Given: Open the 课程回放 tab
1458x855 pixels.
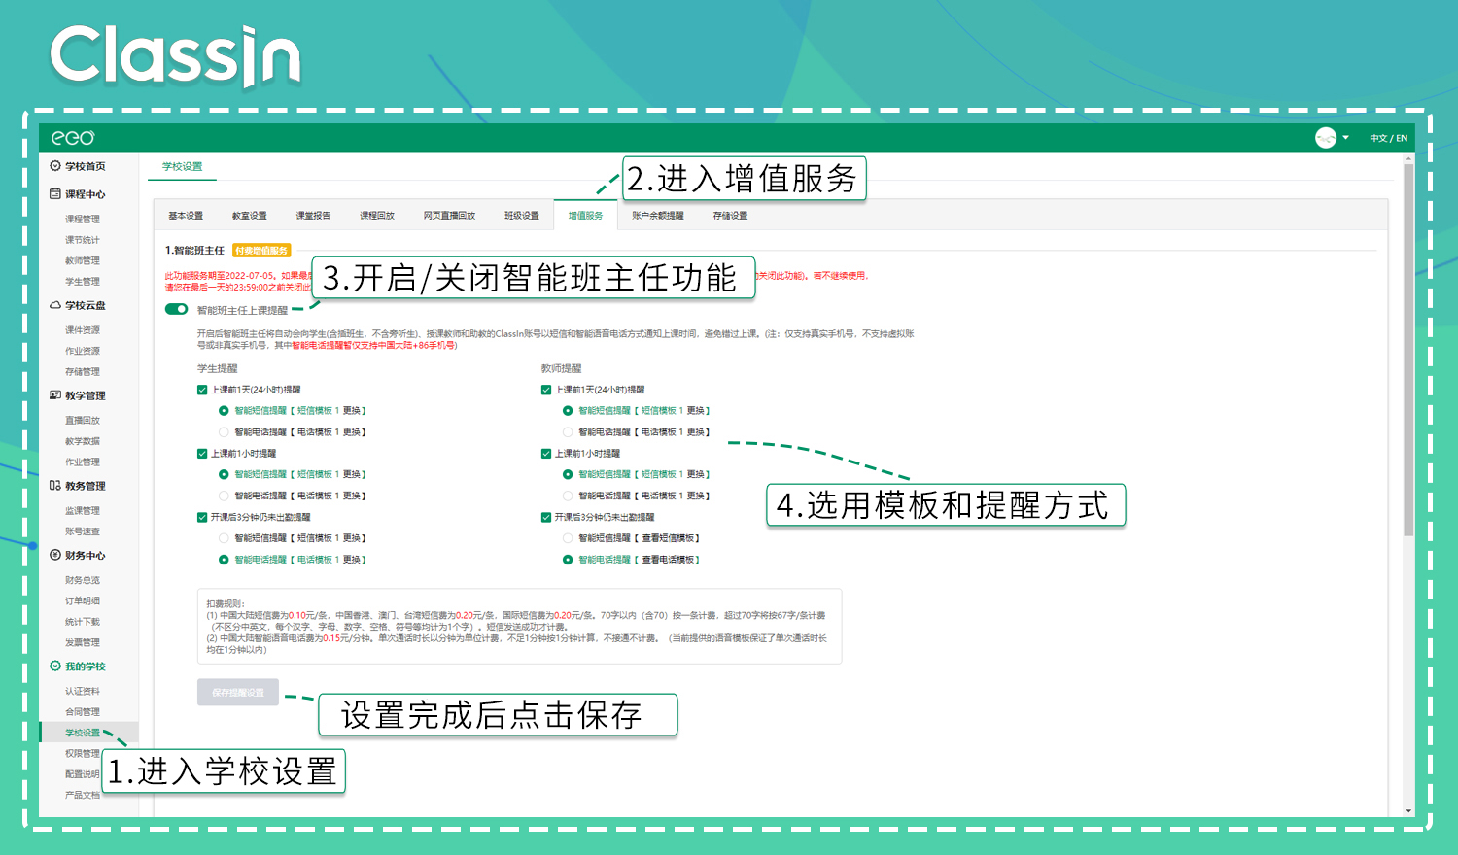Looking at the screenshot, I should coord(377,216).
